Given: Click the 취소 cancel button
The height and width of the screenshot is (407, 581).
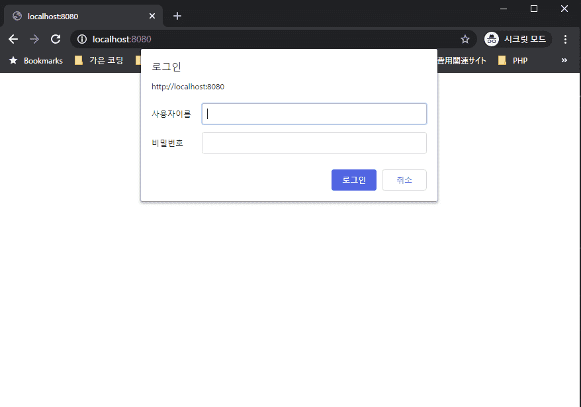Looking at the screenshot, I should [404, 180].
